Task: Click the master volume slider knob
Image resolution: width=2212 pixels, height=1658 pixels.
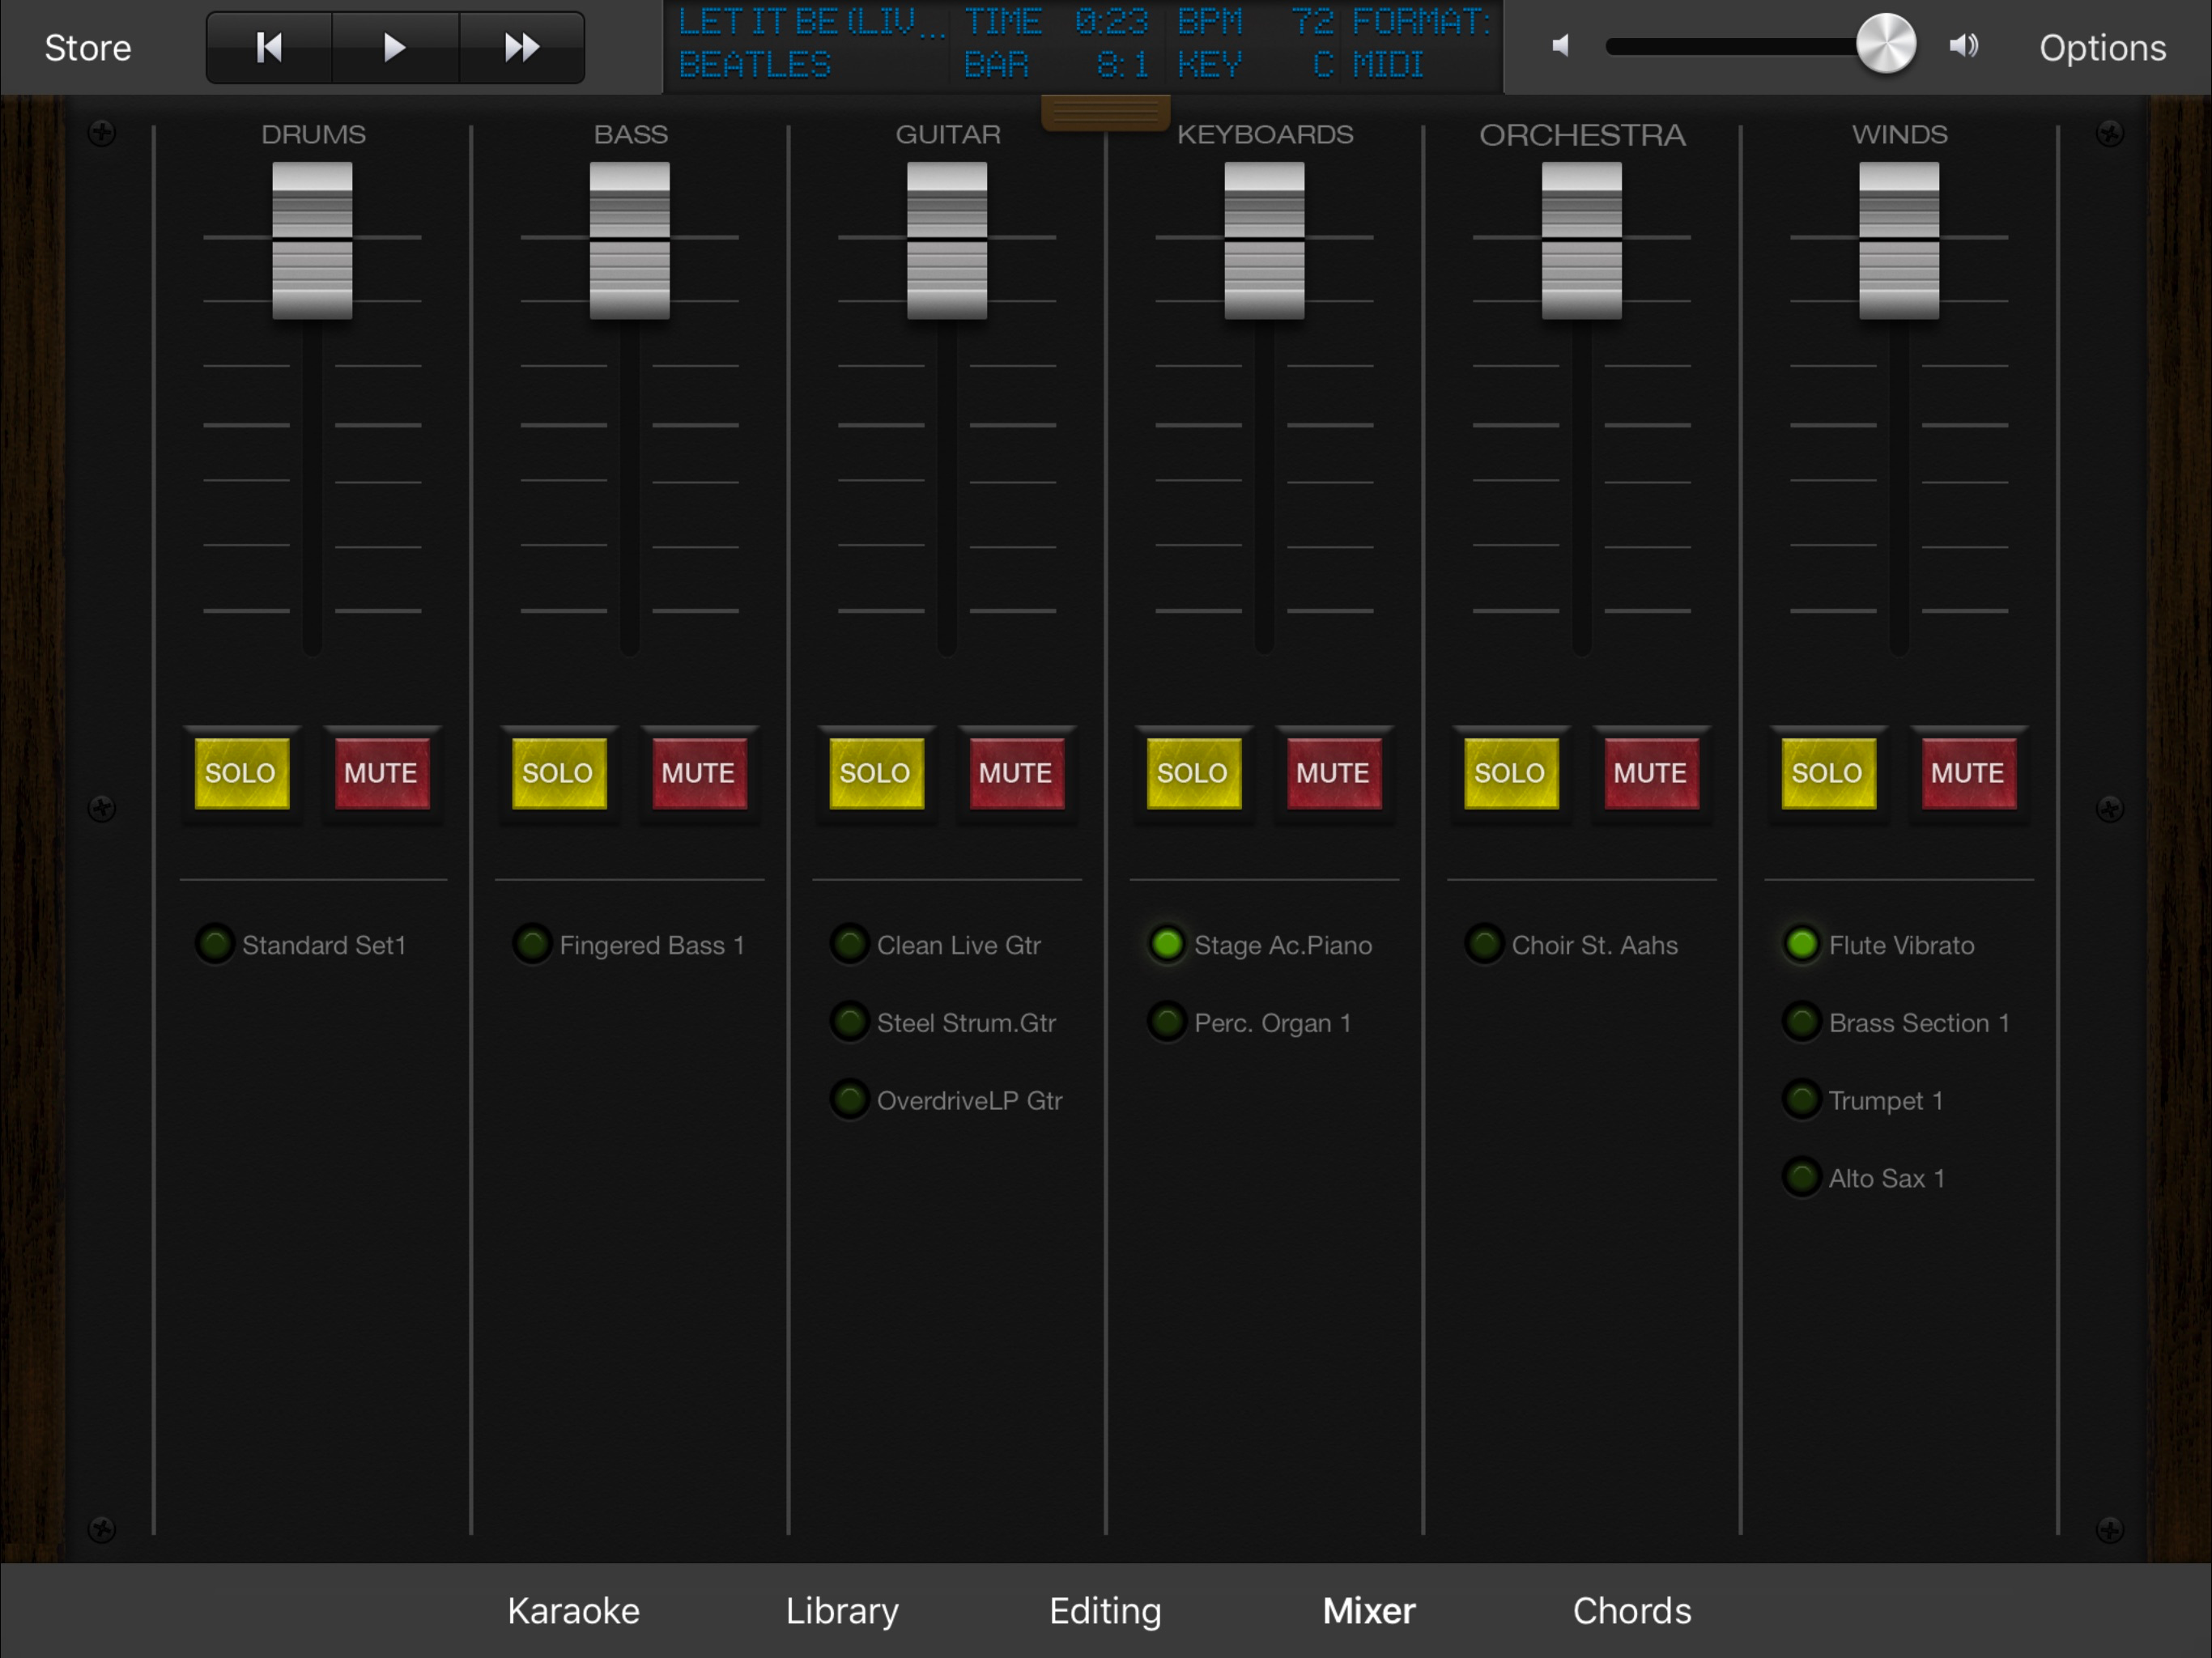Action: pos(1886,44)
